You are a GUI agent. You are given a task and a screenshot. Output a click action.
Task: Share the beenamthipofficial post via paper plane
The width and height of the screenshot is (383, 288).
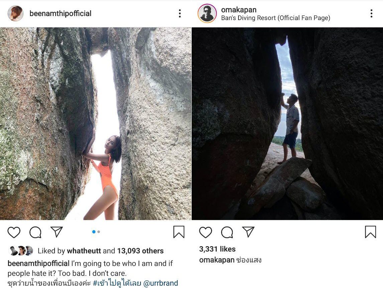(x=57, y=232)
